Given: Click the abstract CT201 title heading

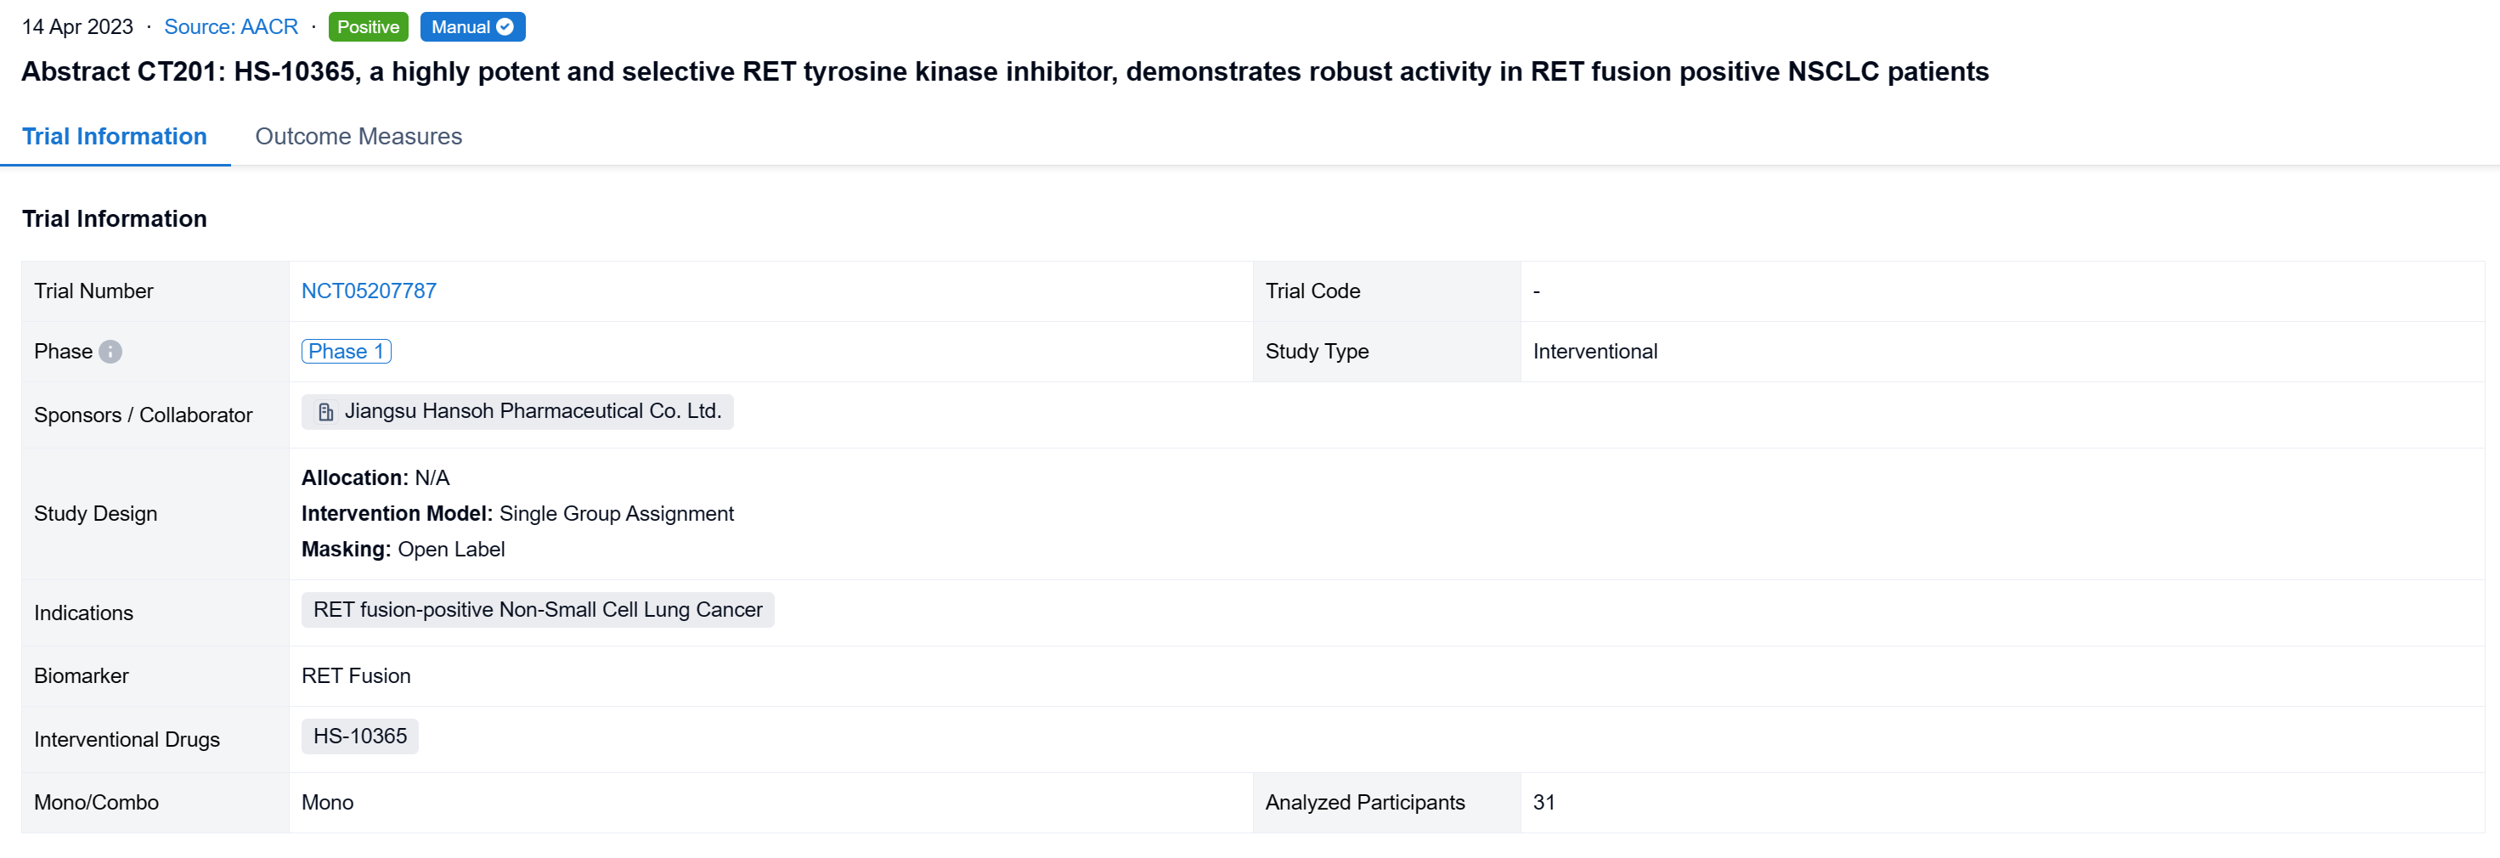Looking at the screenshot, I should tap(1004, 72).
